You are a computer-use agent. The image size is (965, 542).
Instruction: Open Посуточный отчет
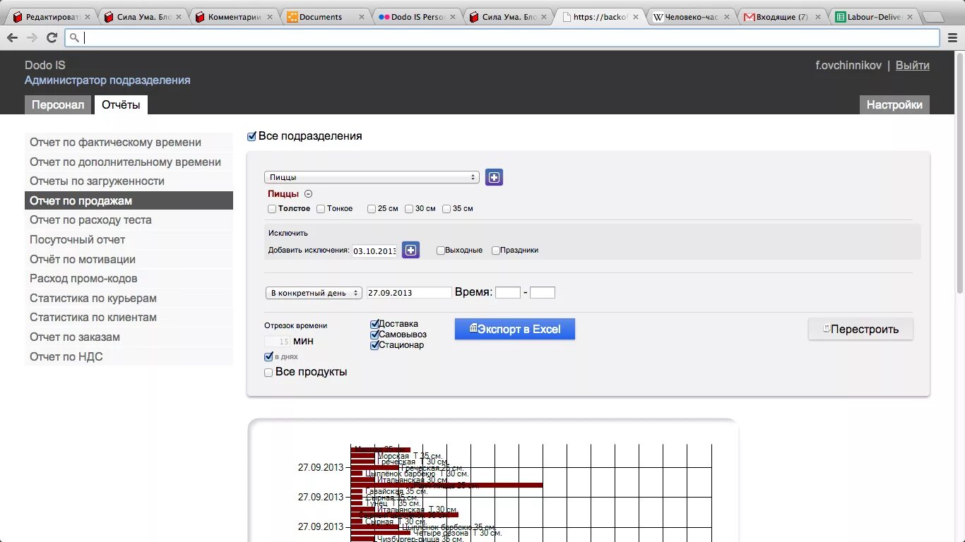pos(129,239)
